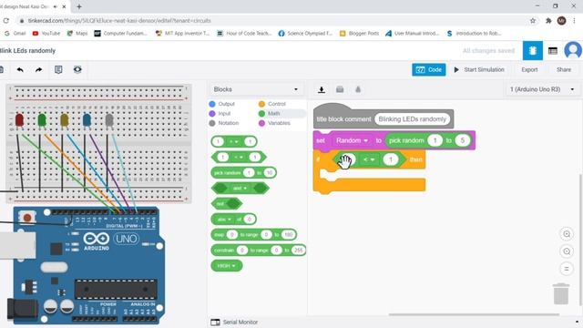The width and height of the screenshot is (583, 328).
Task: Open the component list table icon
Action: coord(553,51)
